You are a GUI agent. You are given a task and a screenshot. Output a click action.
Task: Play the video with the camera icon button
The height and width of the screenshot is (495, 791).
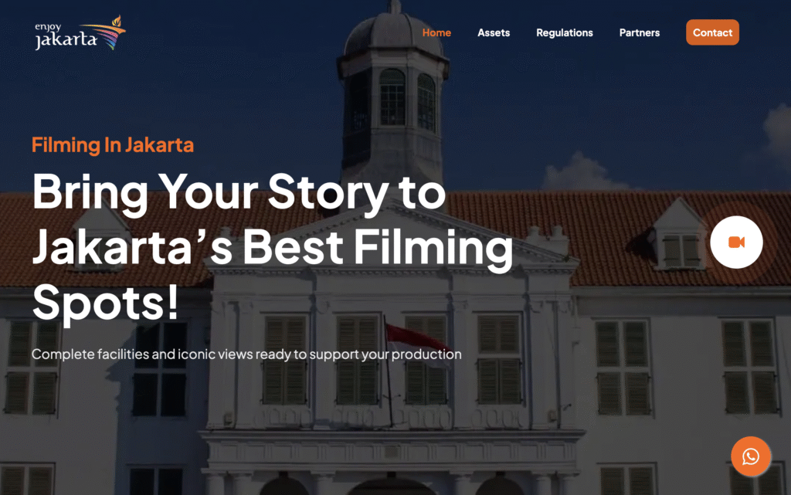[x=736, y=242]
